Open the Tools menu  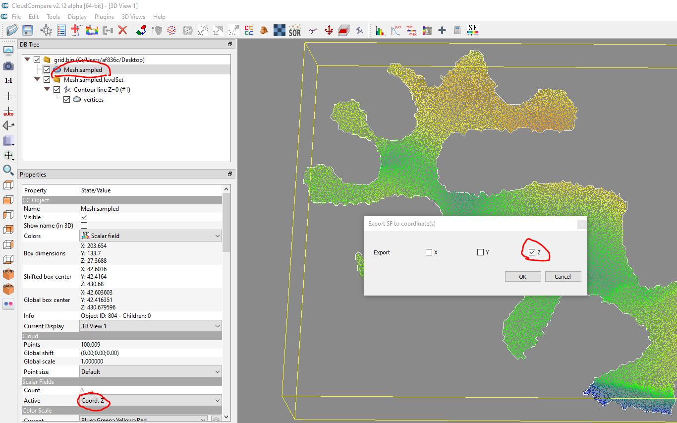click(53, 17)
